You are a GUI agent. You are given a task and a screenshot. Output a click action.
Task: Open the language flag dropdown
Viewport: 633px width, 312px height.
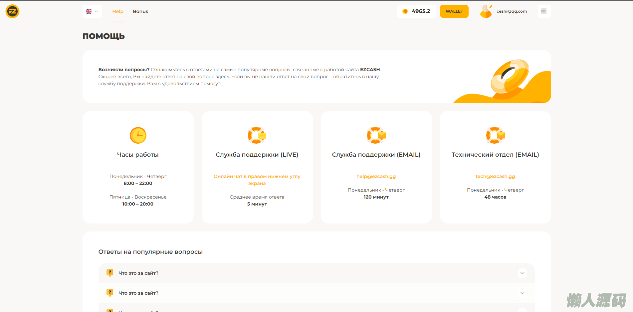coord(92,11)
